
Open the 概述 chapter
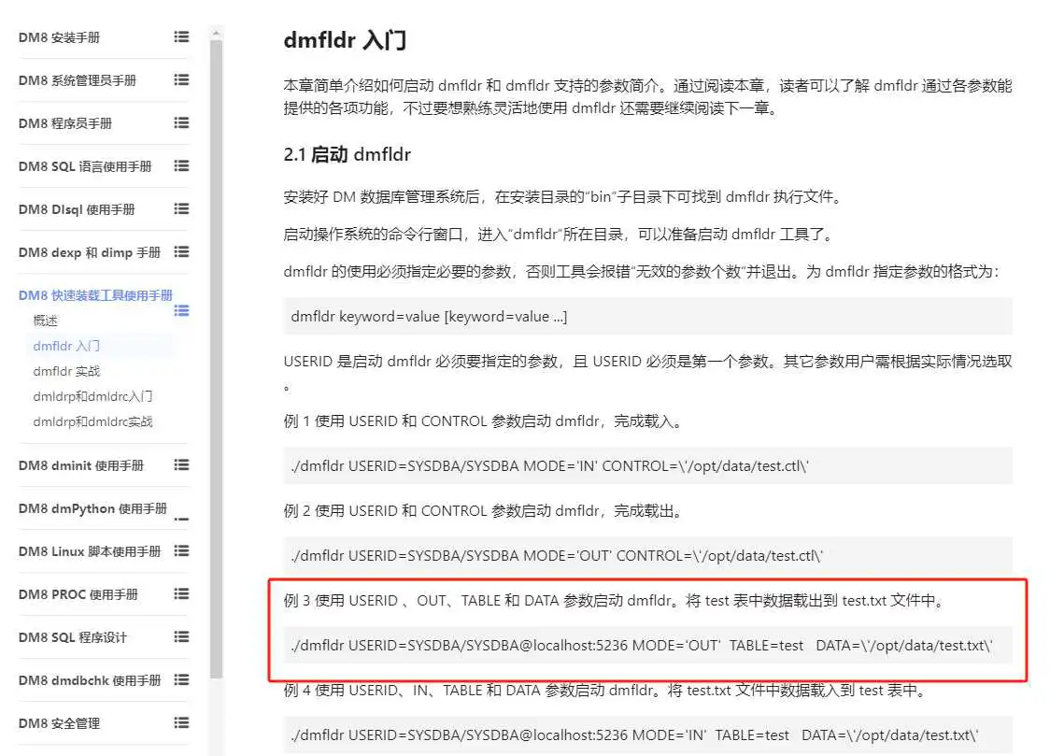pos(46,321)
